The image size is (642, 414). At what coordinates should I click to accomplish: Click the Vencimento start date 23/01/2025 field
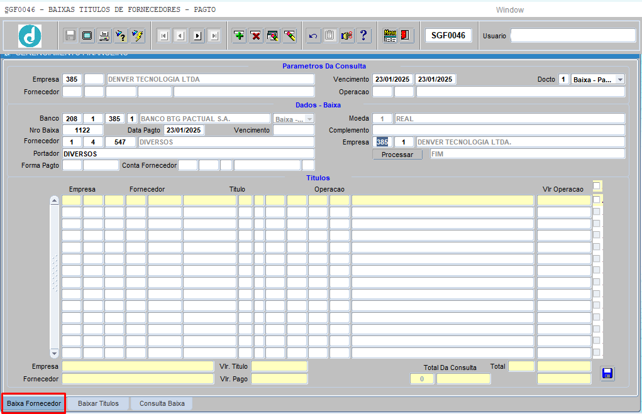pos(392,79)
